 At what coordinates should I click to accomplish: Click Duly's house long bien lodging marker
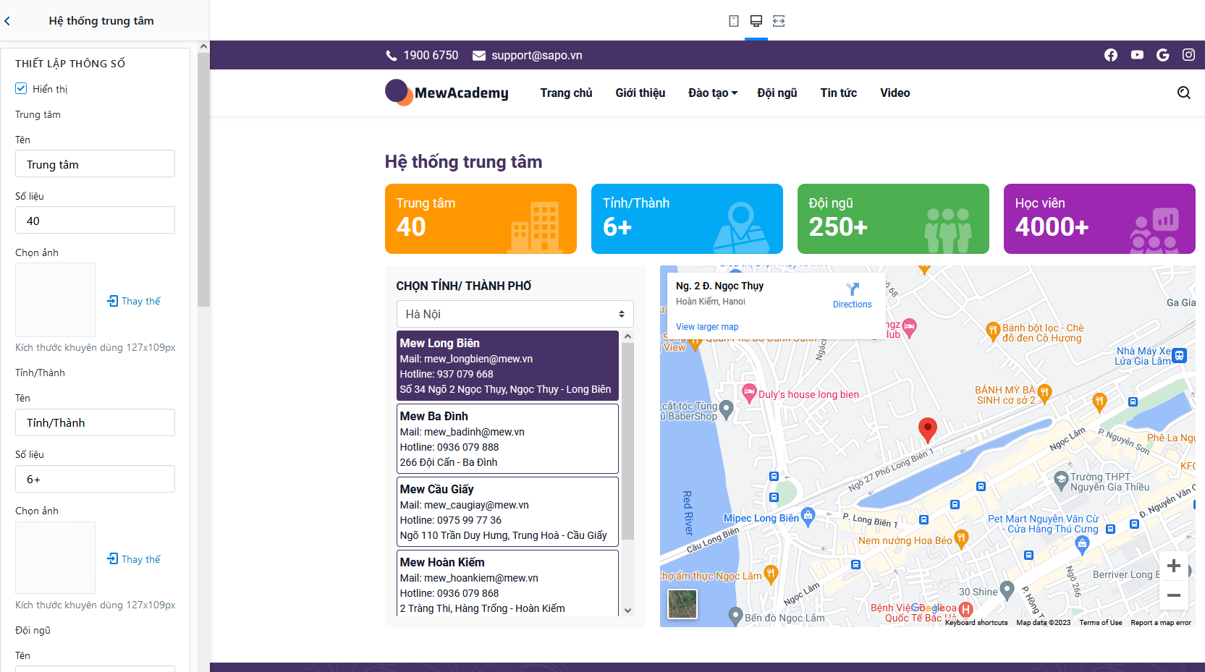[749, 393]
